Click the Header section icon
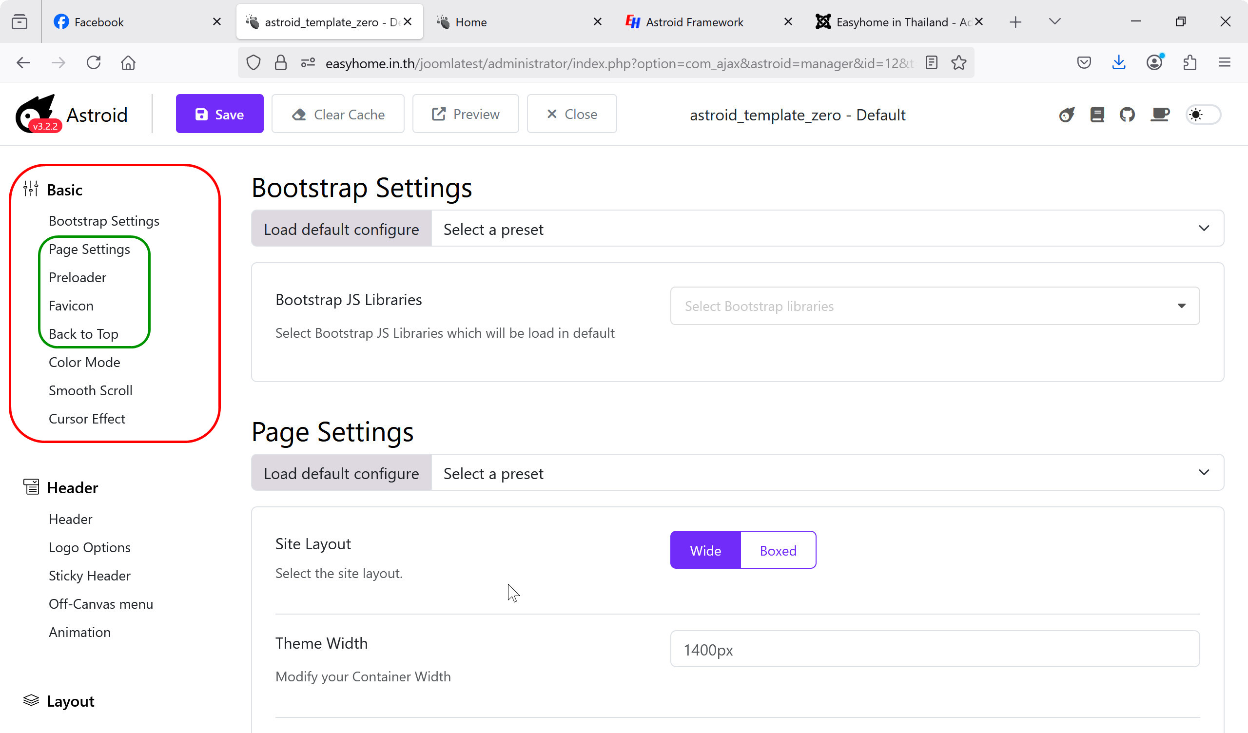The image size is (1248, 733). (31, 487)
